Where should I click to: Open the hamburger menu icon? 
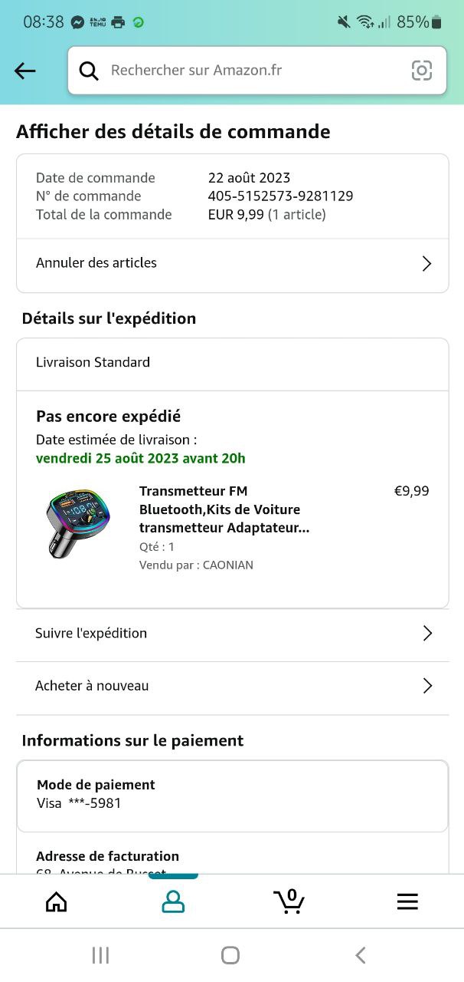point(407,901)
